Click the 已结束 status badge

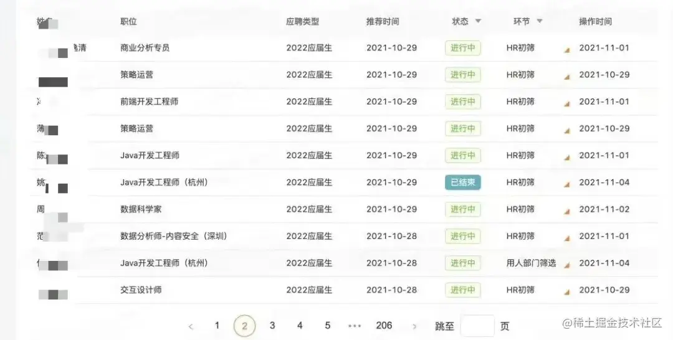click(x=462, y=182)
